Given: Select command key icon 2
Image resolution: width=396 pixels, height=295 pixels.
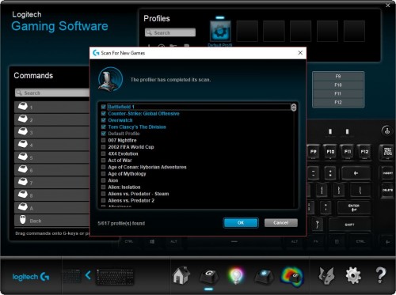Looking at the screenshot, I should pos(23,119).
